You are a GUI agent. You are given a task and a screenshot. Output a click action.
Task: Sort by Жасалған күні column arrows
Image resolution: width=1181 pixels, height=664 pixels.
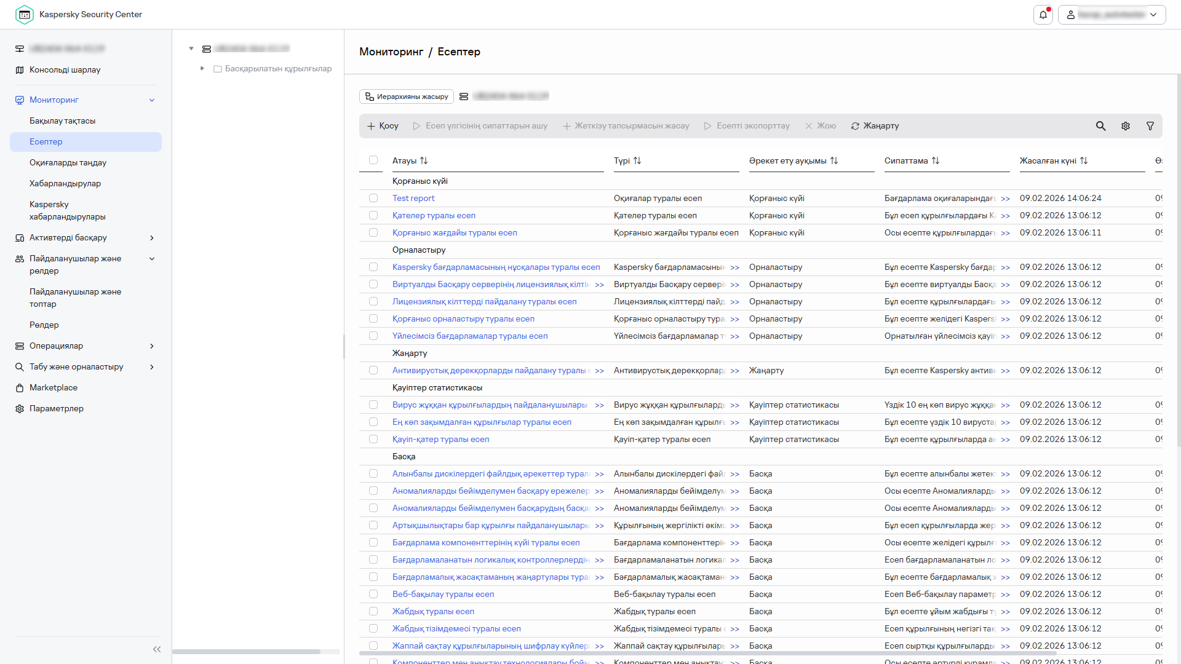[1084, 160]
